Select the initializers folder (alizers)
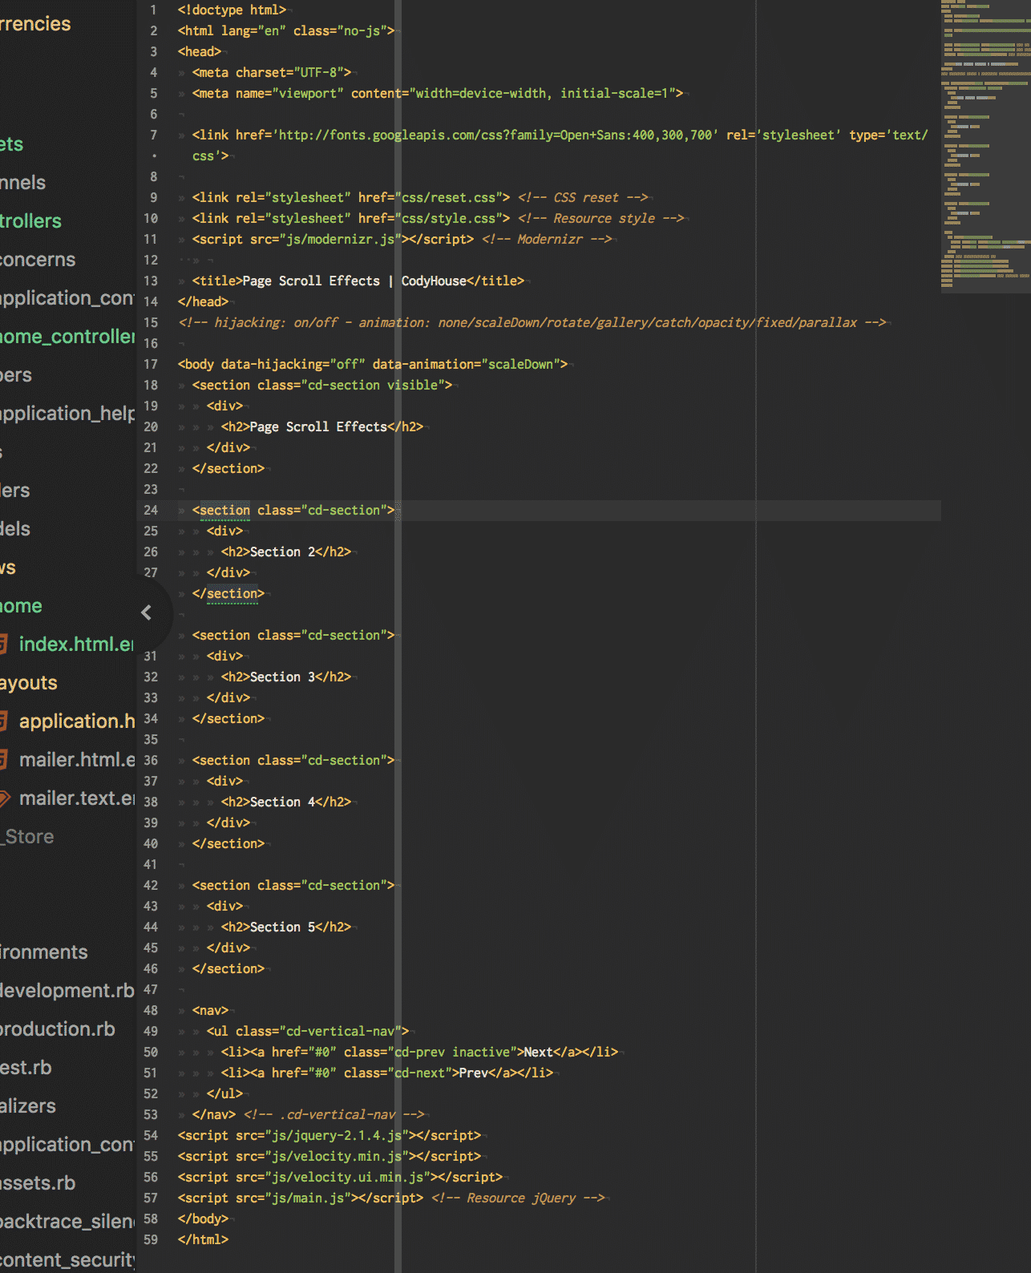Image resolution: width=1031 pixels, height=1273 pixels. [28, 1106]
